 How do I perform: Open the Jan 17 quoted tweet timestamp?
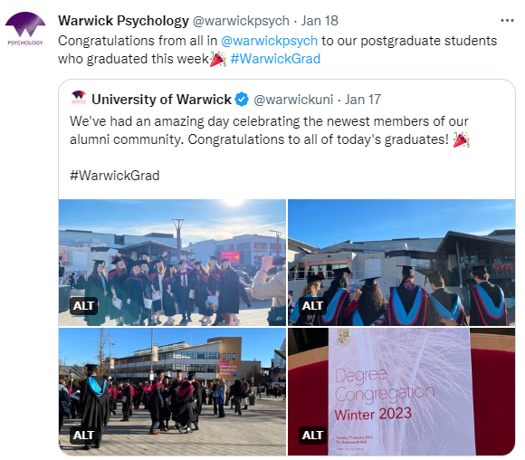363,100
